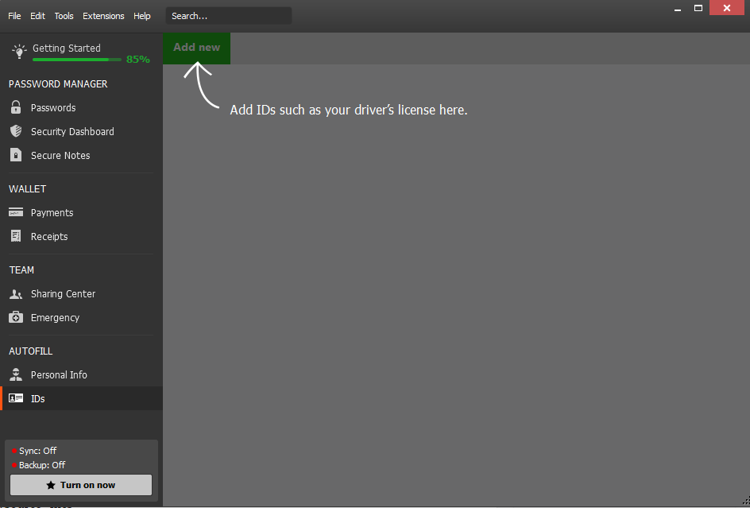Select the Personal Info autofill icon

[x=16, y=374]
